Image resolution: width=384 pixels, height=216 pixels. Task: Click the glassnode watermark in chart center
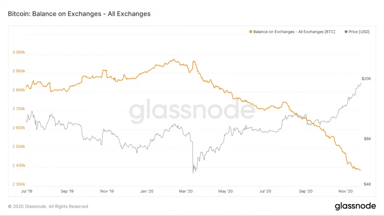[x=192, y=110]
